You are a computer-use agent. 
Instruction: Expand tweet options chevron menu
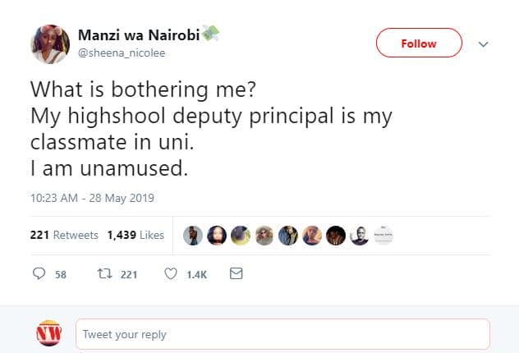click(483, 44)
